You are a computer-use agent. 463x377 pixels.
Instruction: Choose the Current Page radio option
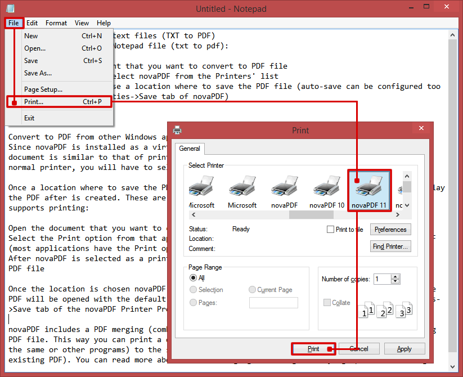point(252,290)
